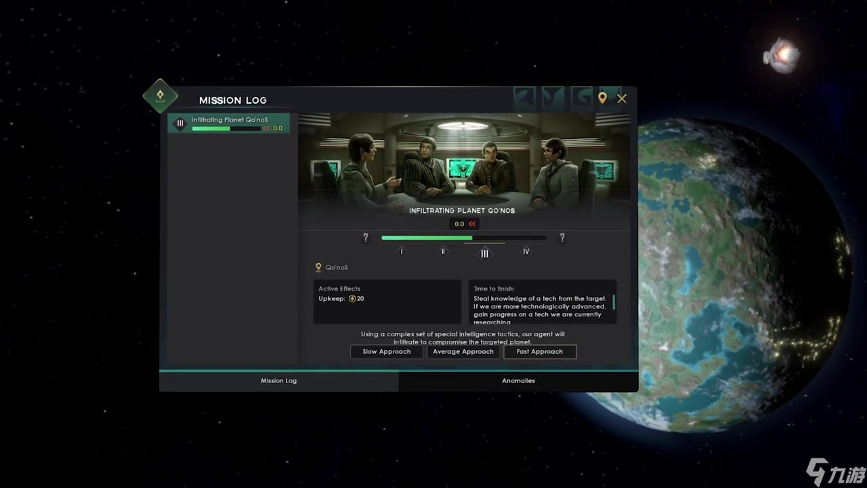Click the list entry progress bar
867x488 pixels.
click(x=226, y=128)
